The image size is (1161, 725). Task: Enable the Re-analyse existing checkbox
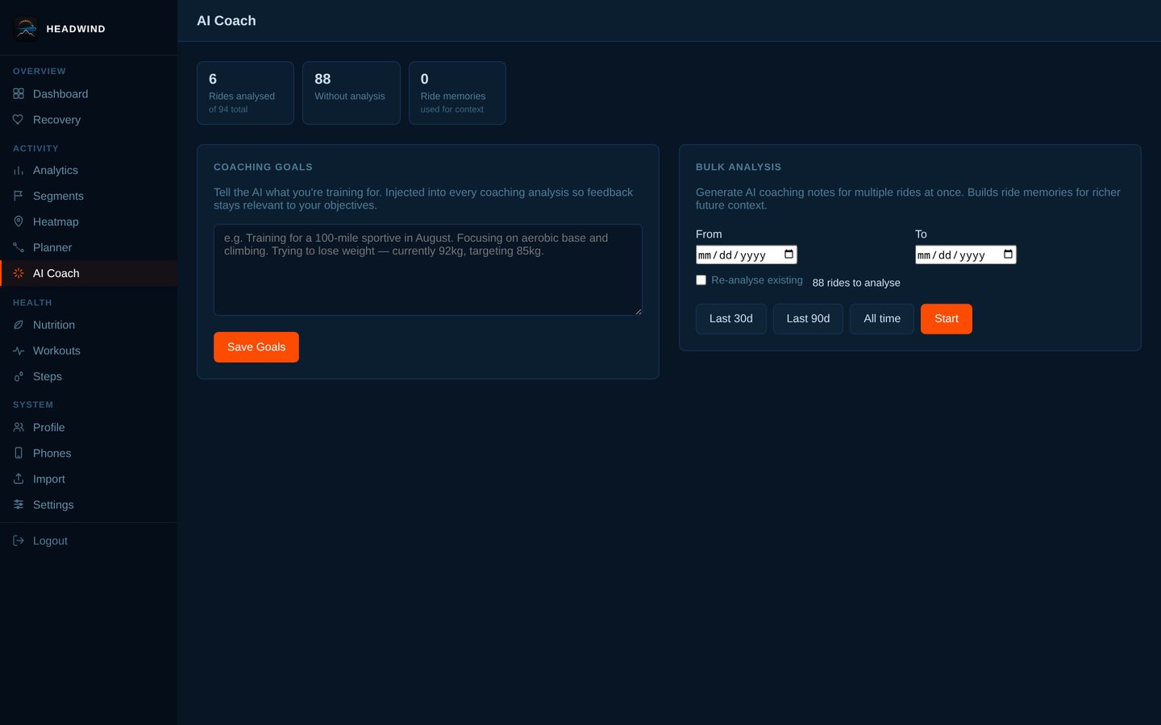(701, 280)
